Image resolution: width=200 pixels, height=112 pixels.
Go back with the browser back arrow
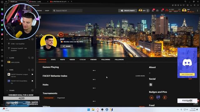(x=6, y=5)
